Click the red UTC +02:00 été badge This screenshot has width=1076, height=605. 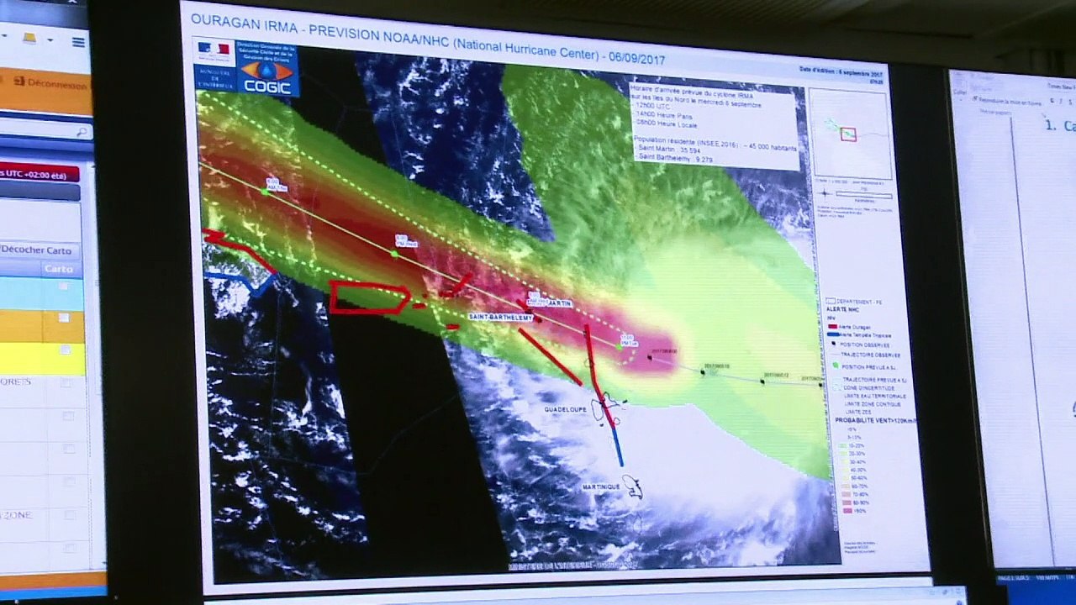point(39,173)
